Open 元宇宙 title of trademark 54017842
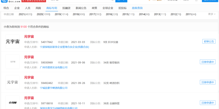 coord(29,37)
